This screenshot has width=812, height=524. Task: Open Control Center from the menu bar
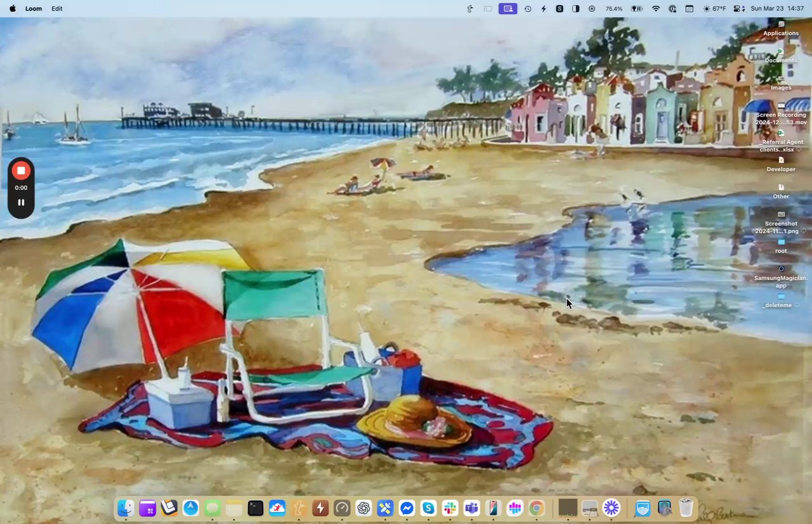(739, 9)
